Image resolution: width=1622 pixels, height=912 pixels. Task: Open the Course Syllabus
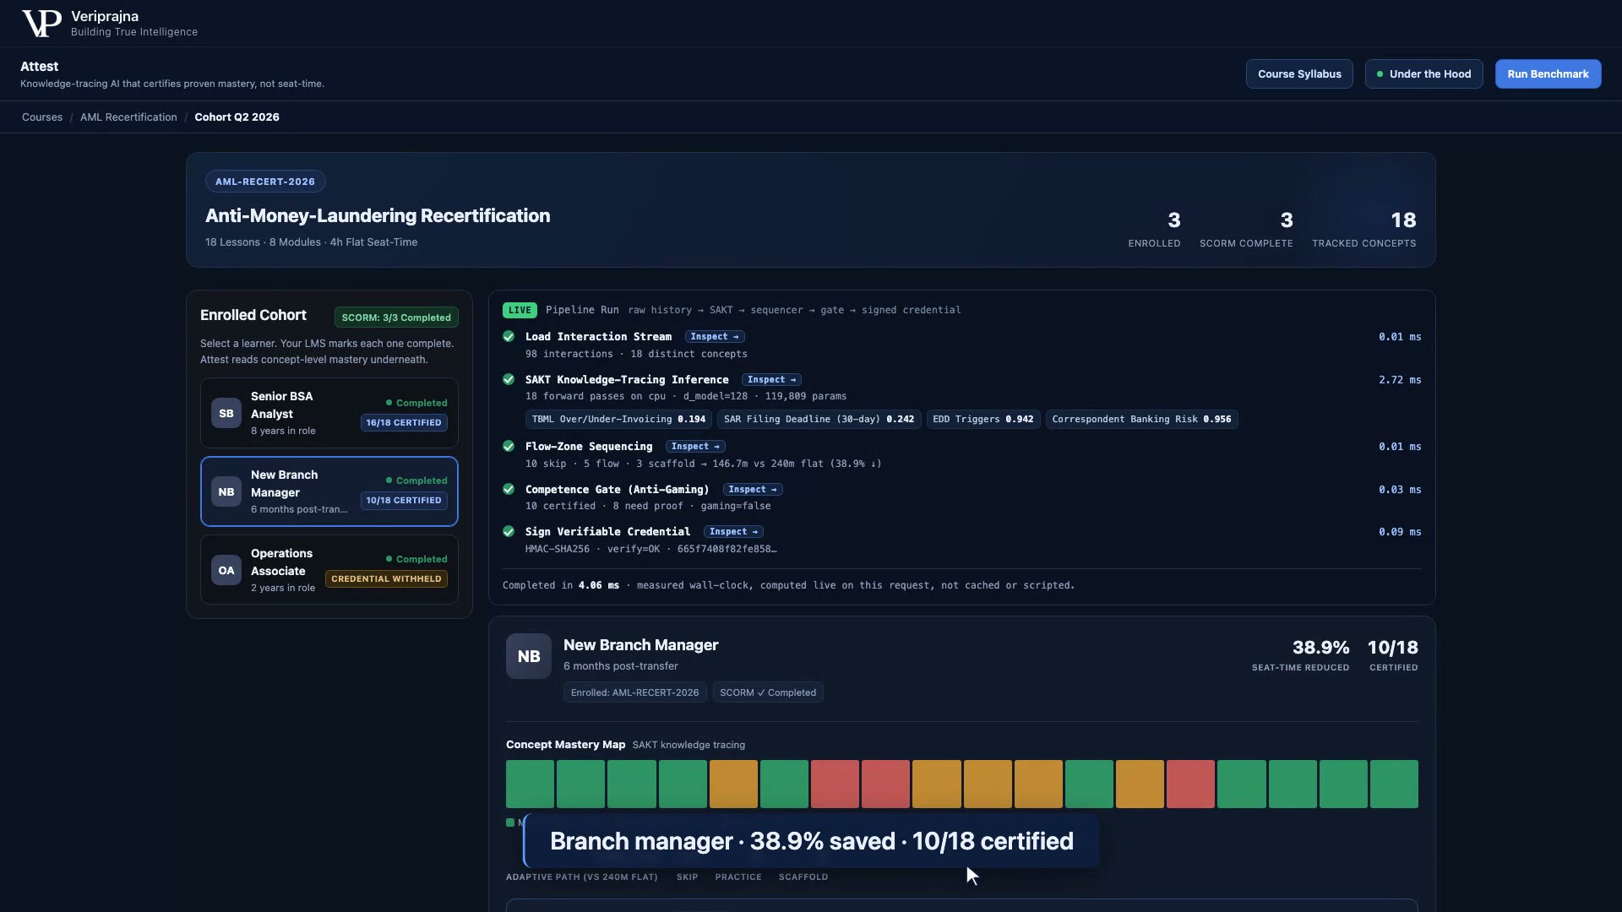[1299, 74]
